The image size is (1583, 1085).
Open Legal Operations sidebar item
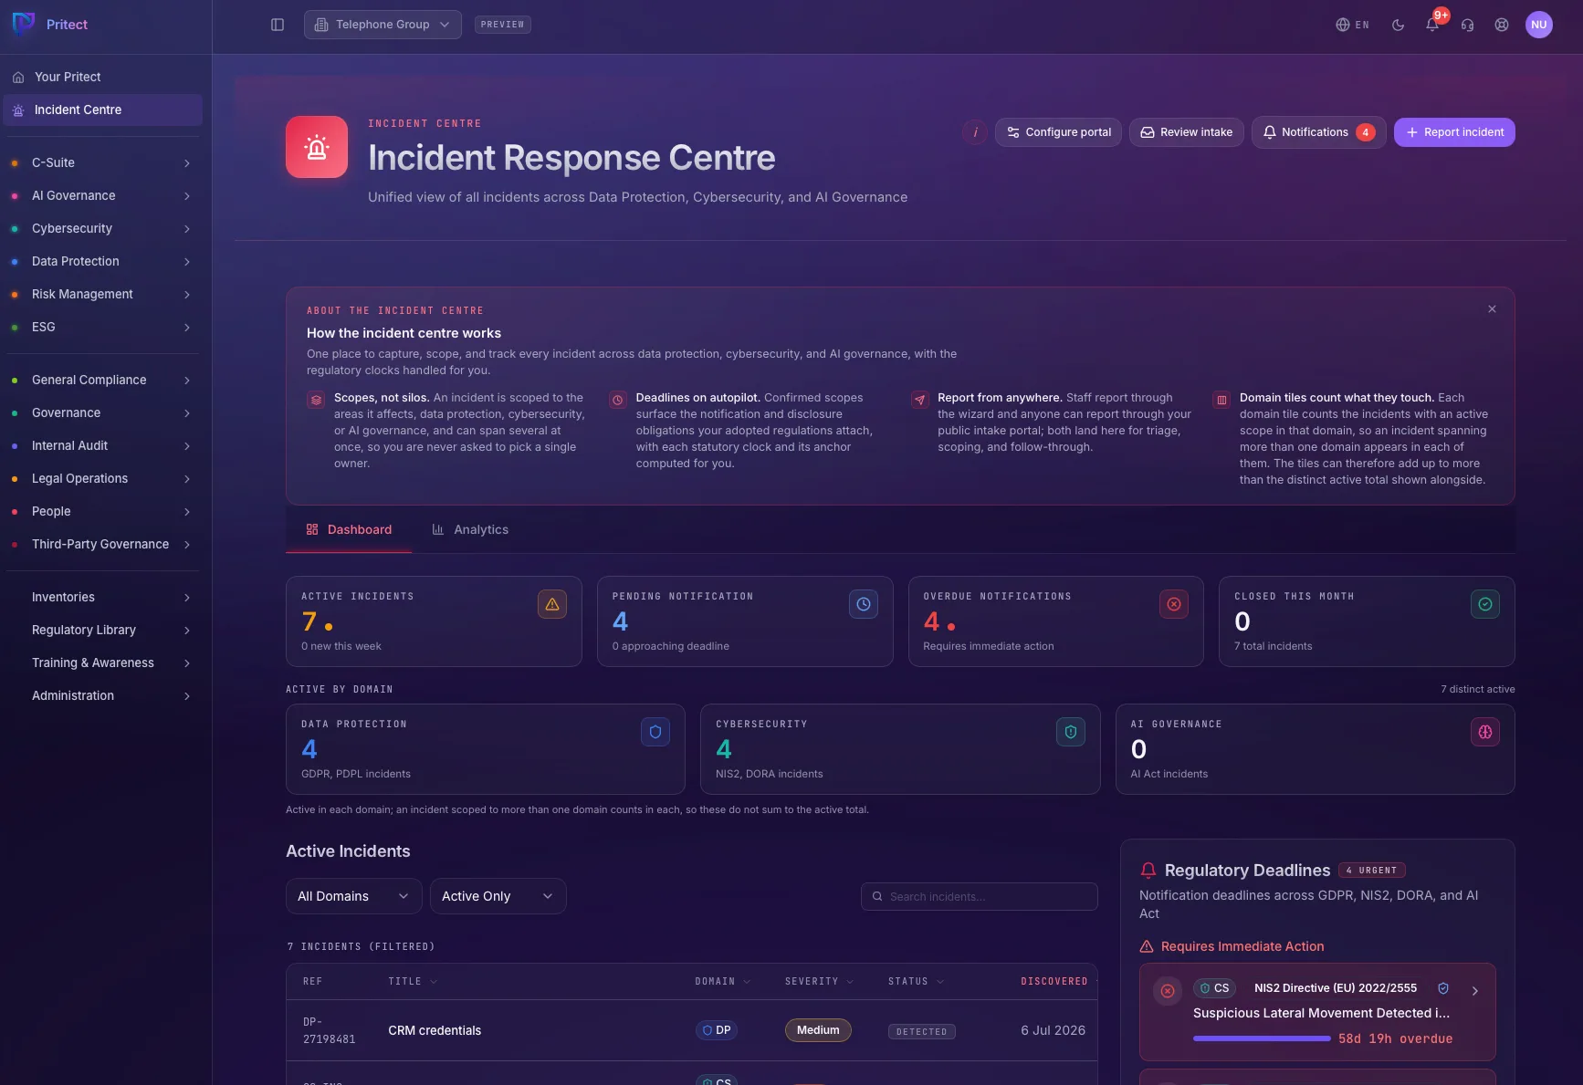coord(102,478)
